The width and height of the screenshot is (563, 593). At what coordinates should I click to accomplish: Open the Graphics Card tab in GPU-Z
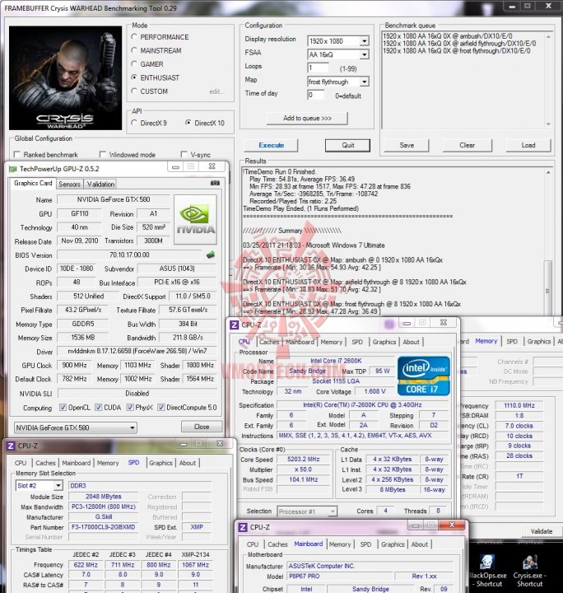pyautogui.click(x=33, y=183)
